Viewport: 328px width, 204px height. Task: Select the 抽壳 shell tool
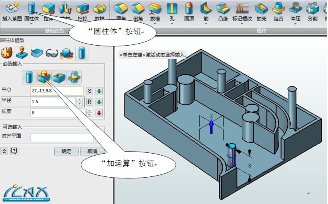tap(262, 12)
